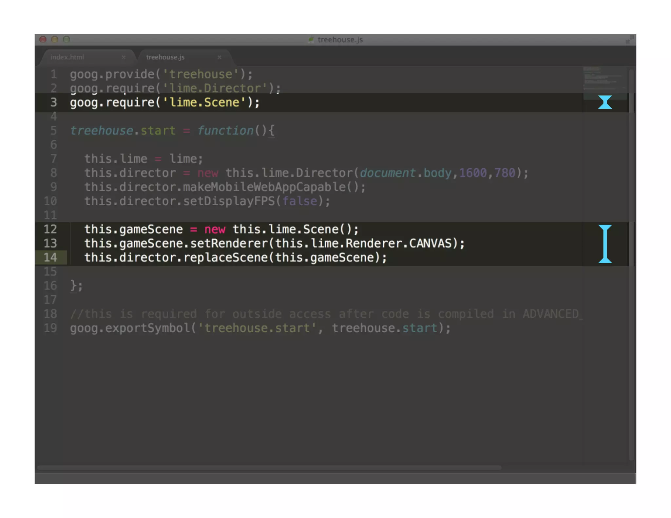Viewport: 671px width, 518px height.
Task: Place cursor on 'function' keyword in line 5
Action: coord(225,131)
